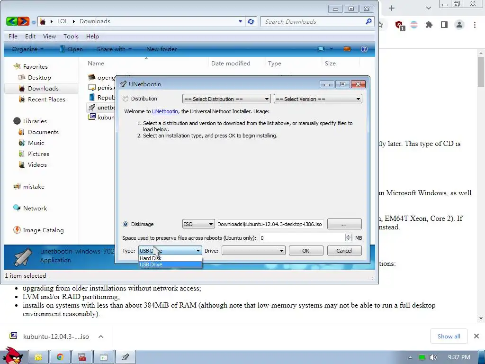Click the striped flag extension icon in Chrome
This screenshot has width=485, height=364.
pyautogui.click(x=414, y=25)
